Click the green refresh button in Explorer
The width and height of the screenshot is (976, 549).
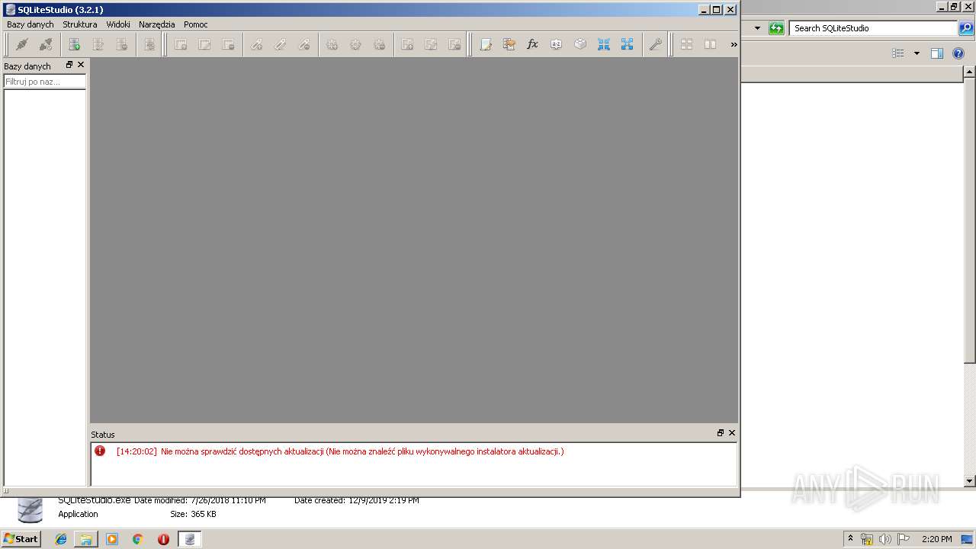point(776,28)
